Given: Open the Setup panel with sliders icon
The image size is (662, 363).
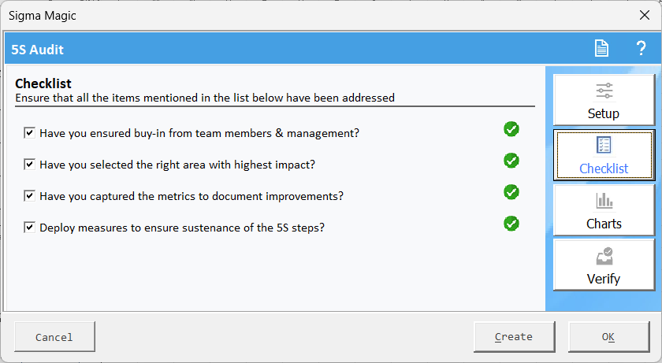Looking at the screenshot, I should coord(604,91).
